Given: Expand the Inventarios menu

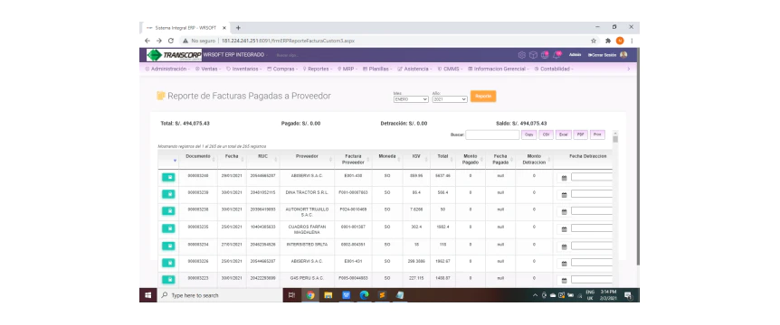Looking at the screenshot, I should [244, 69].
